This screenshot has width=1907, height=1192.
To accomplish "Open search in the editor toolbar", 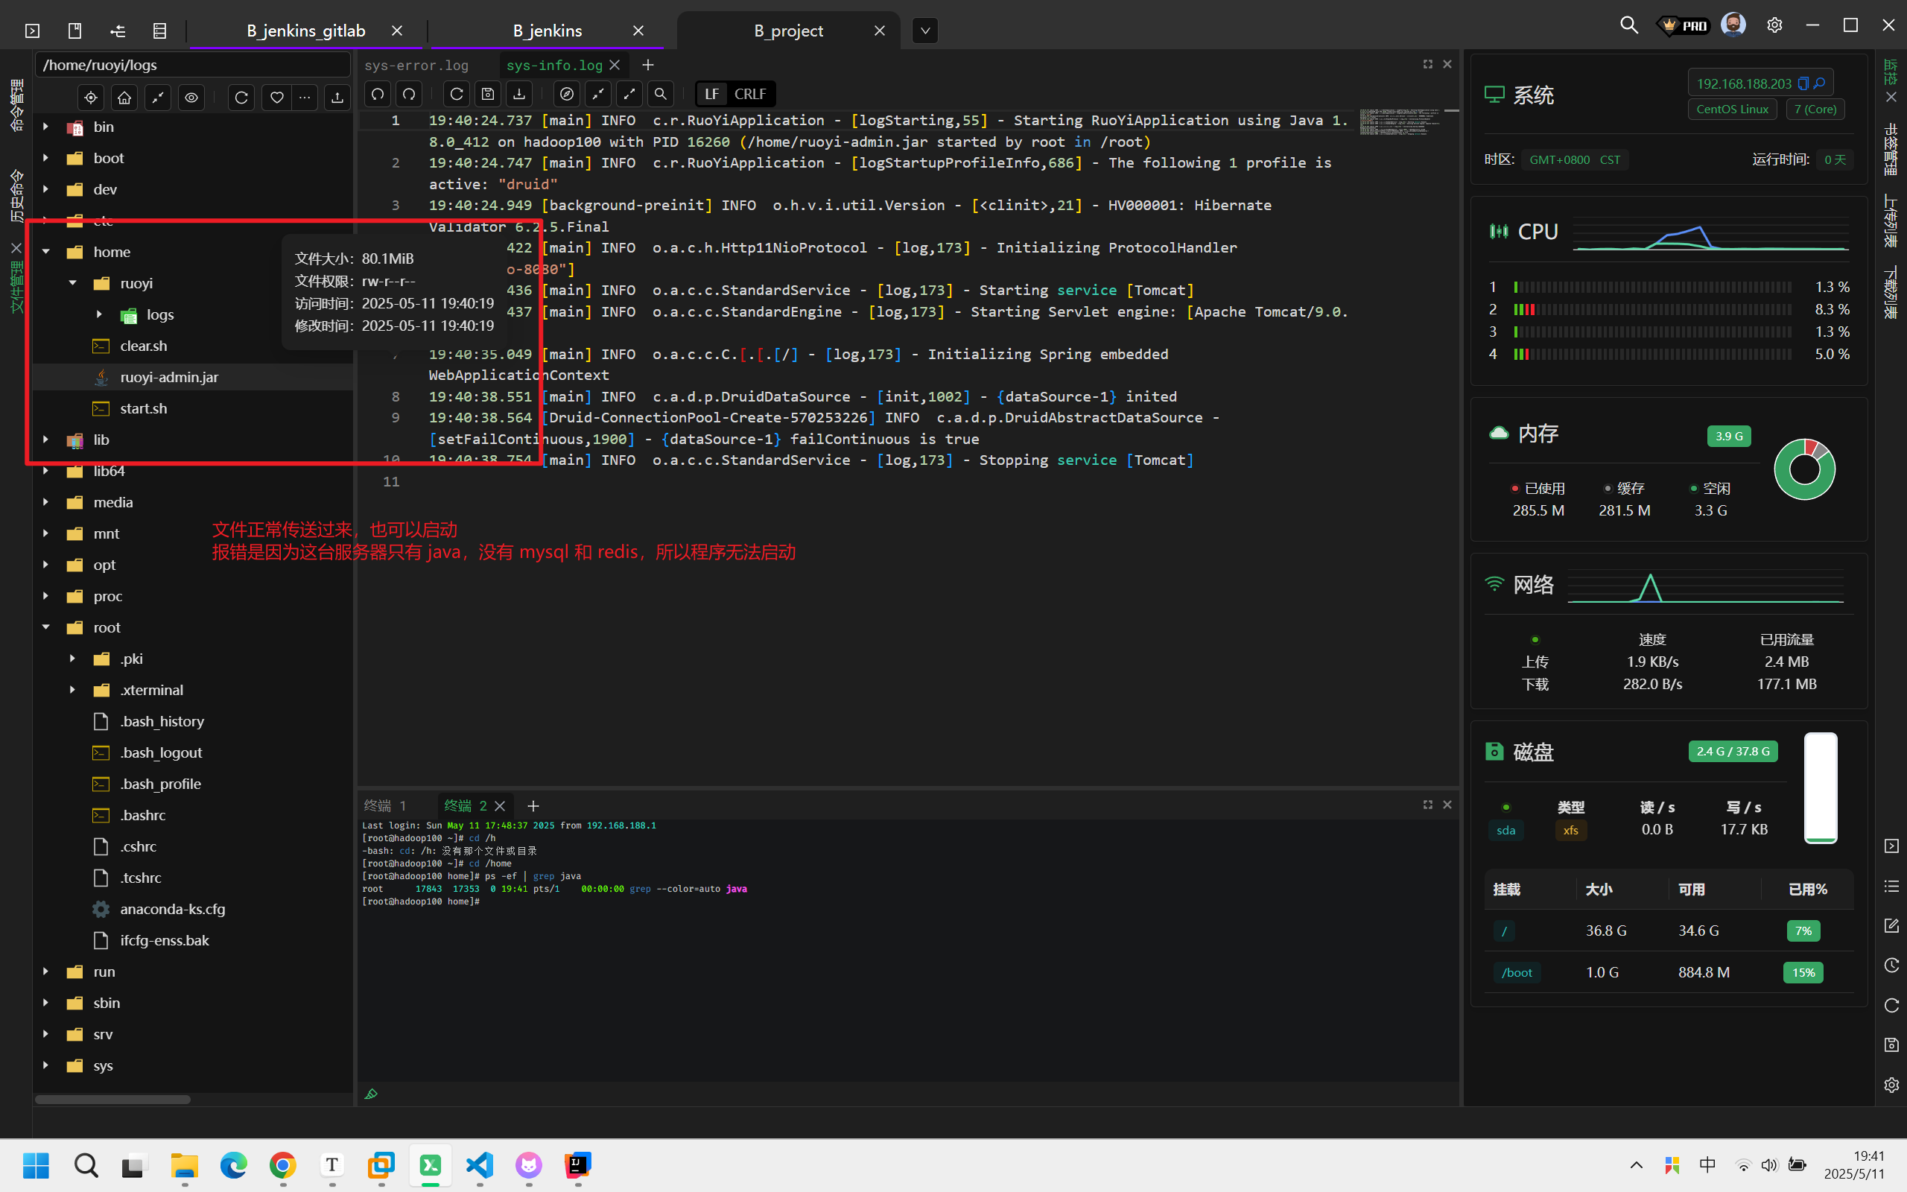I will [x=660, y=95].
